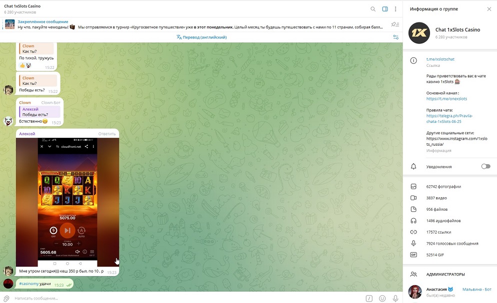Record a voice message with microphone
This screenshot has height=303, width=497.
click(395, 299)
